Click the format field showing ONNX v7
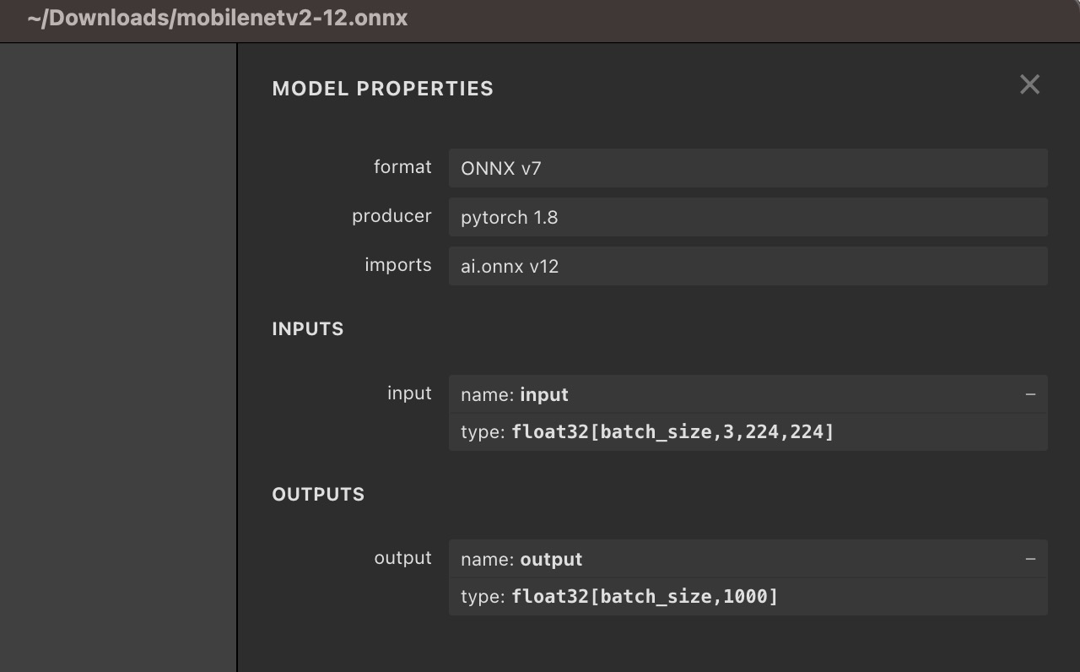The width and height of the screenshot is (1080, 672). click(748, 168)
